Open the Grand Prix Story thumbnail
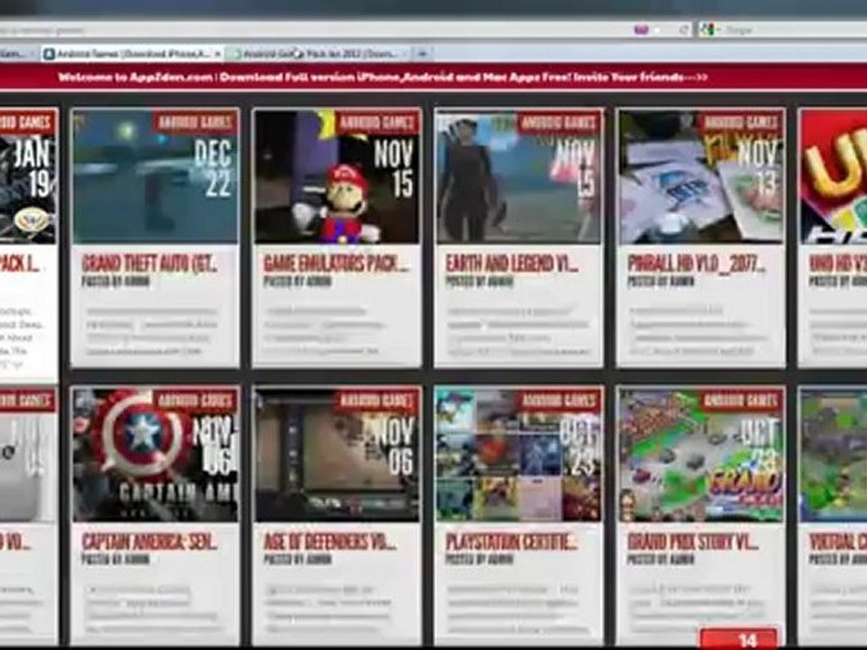This screenshot has width=867, height=650. pos(701,455)
